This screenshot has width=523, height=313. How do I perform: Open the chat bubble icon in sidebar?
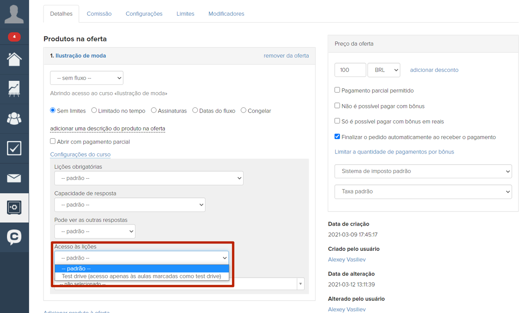coord(14,237)
